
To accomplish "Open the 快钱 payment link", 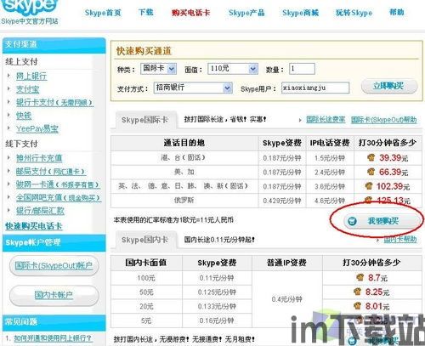I will [24, 116].
